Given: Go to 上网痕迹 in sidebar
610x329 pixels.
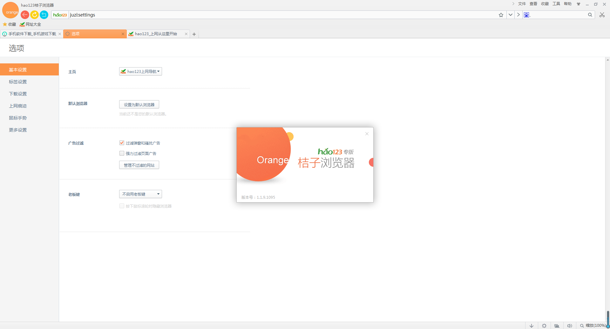Looking at the screenshot, I should 29,106.
